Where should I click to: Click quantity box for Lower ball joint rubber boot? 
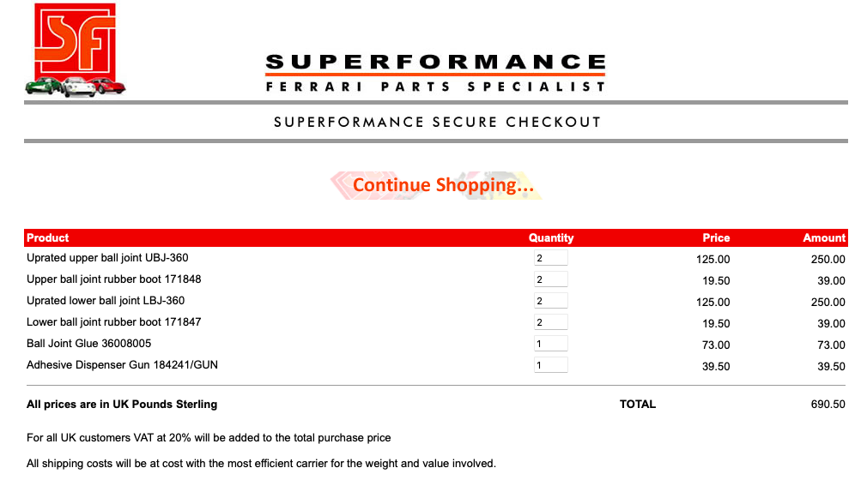pos(551,322)
